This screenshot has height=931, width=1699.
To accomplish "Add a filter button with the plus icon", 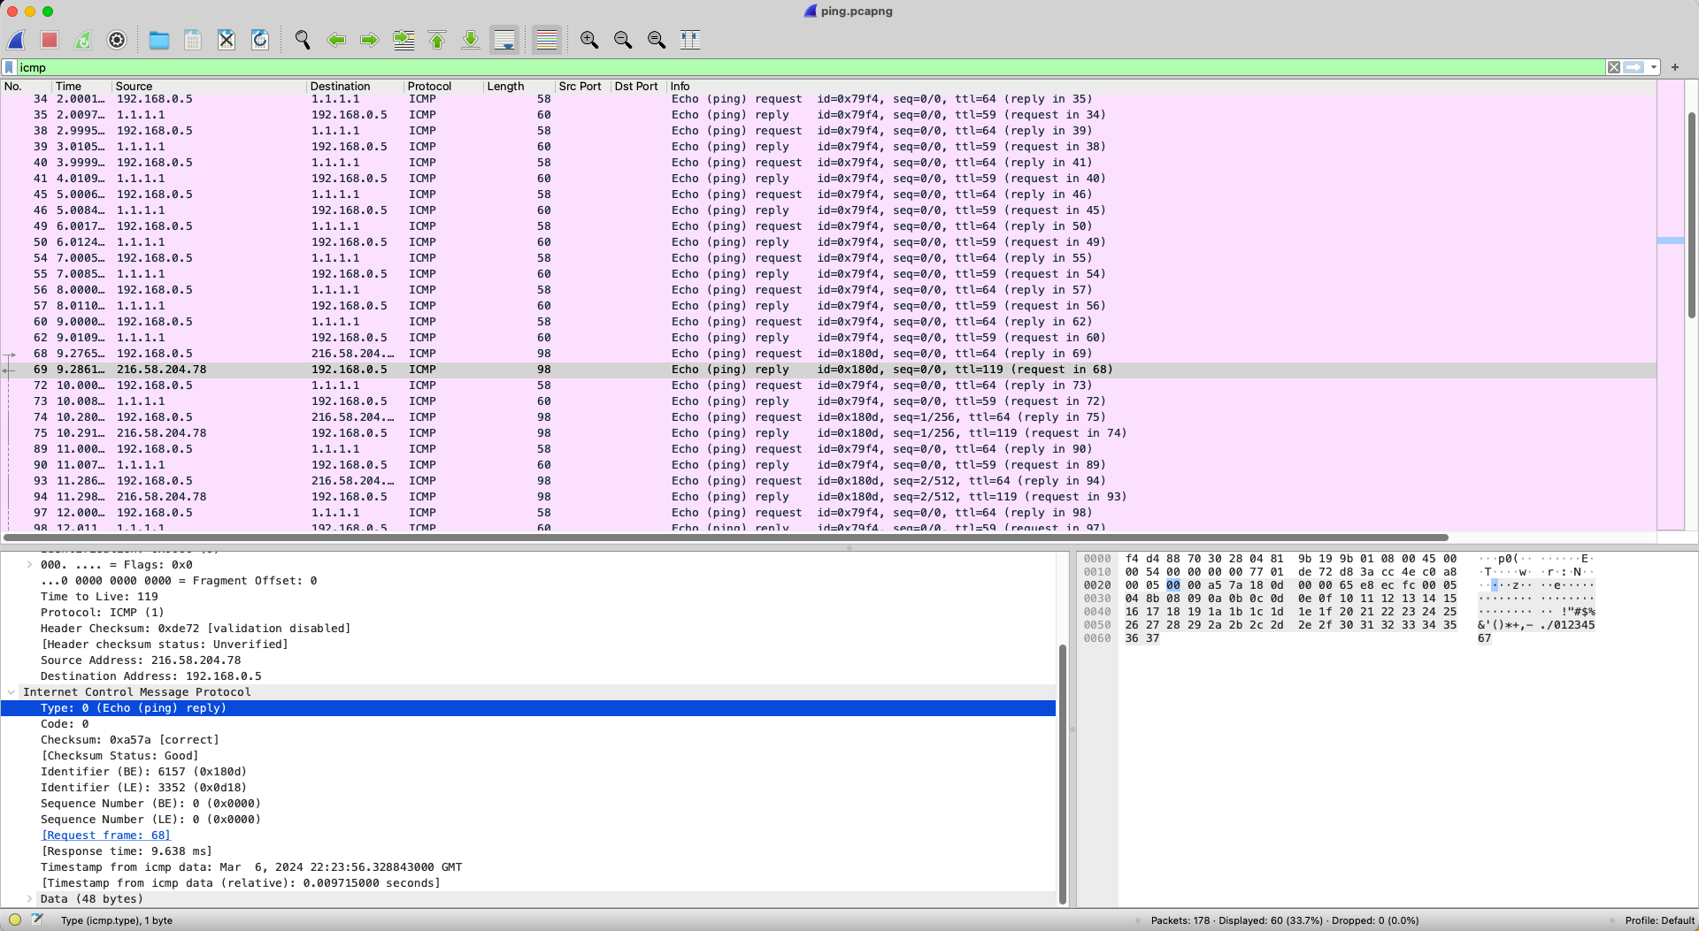I will 1675,67.
